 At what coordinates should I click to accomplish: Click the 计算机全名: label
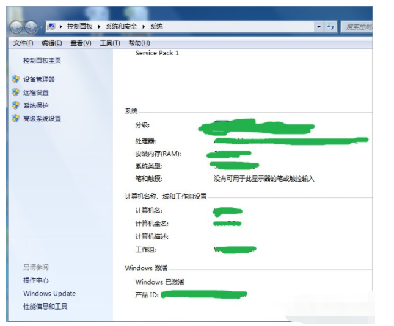151,224
